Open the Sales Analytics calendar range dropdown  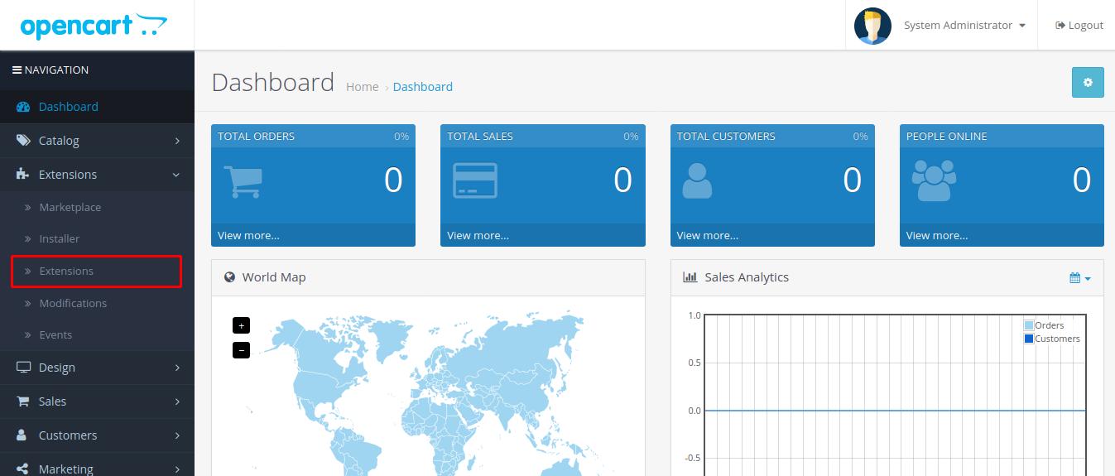point(1079,278)
